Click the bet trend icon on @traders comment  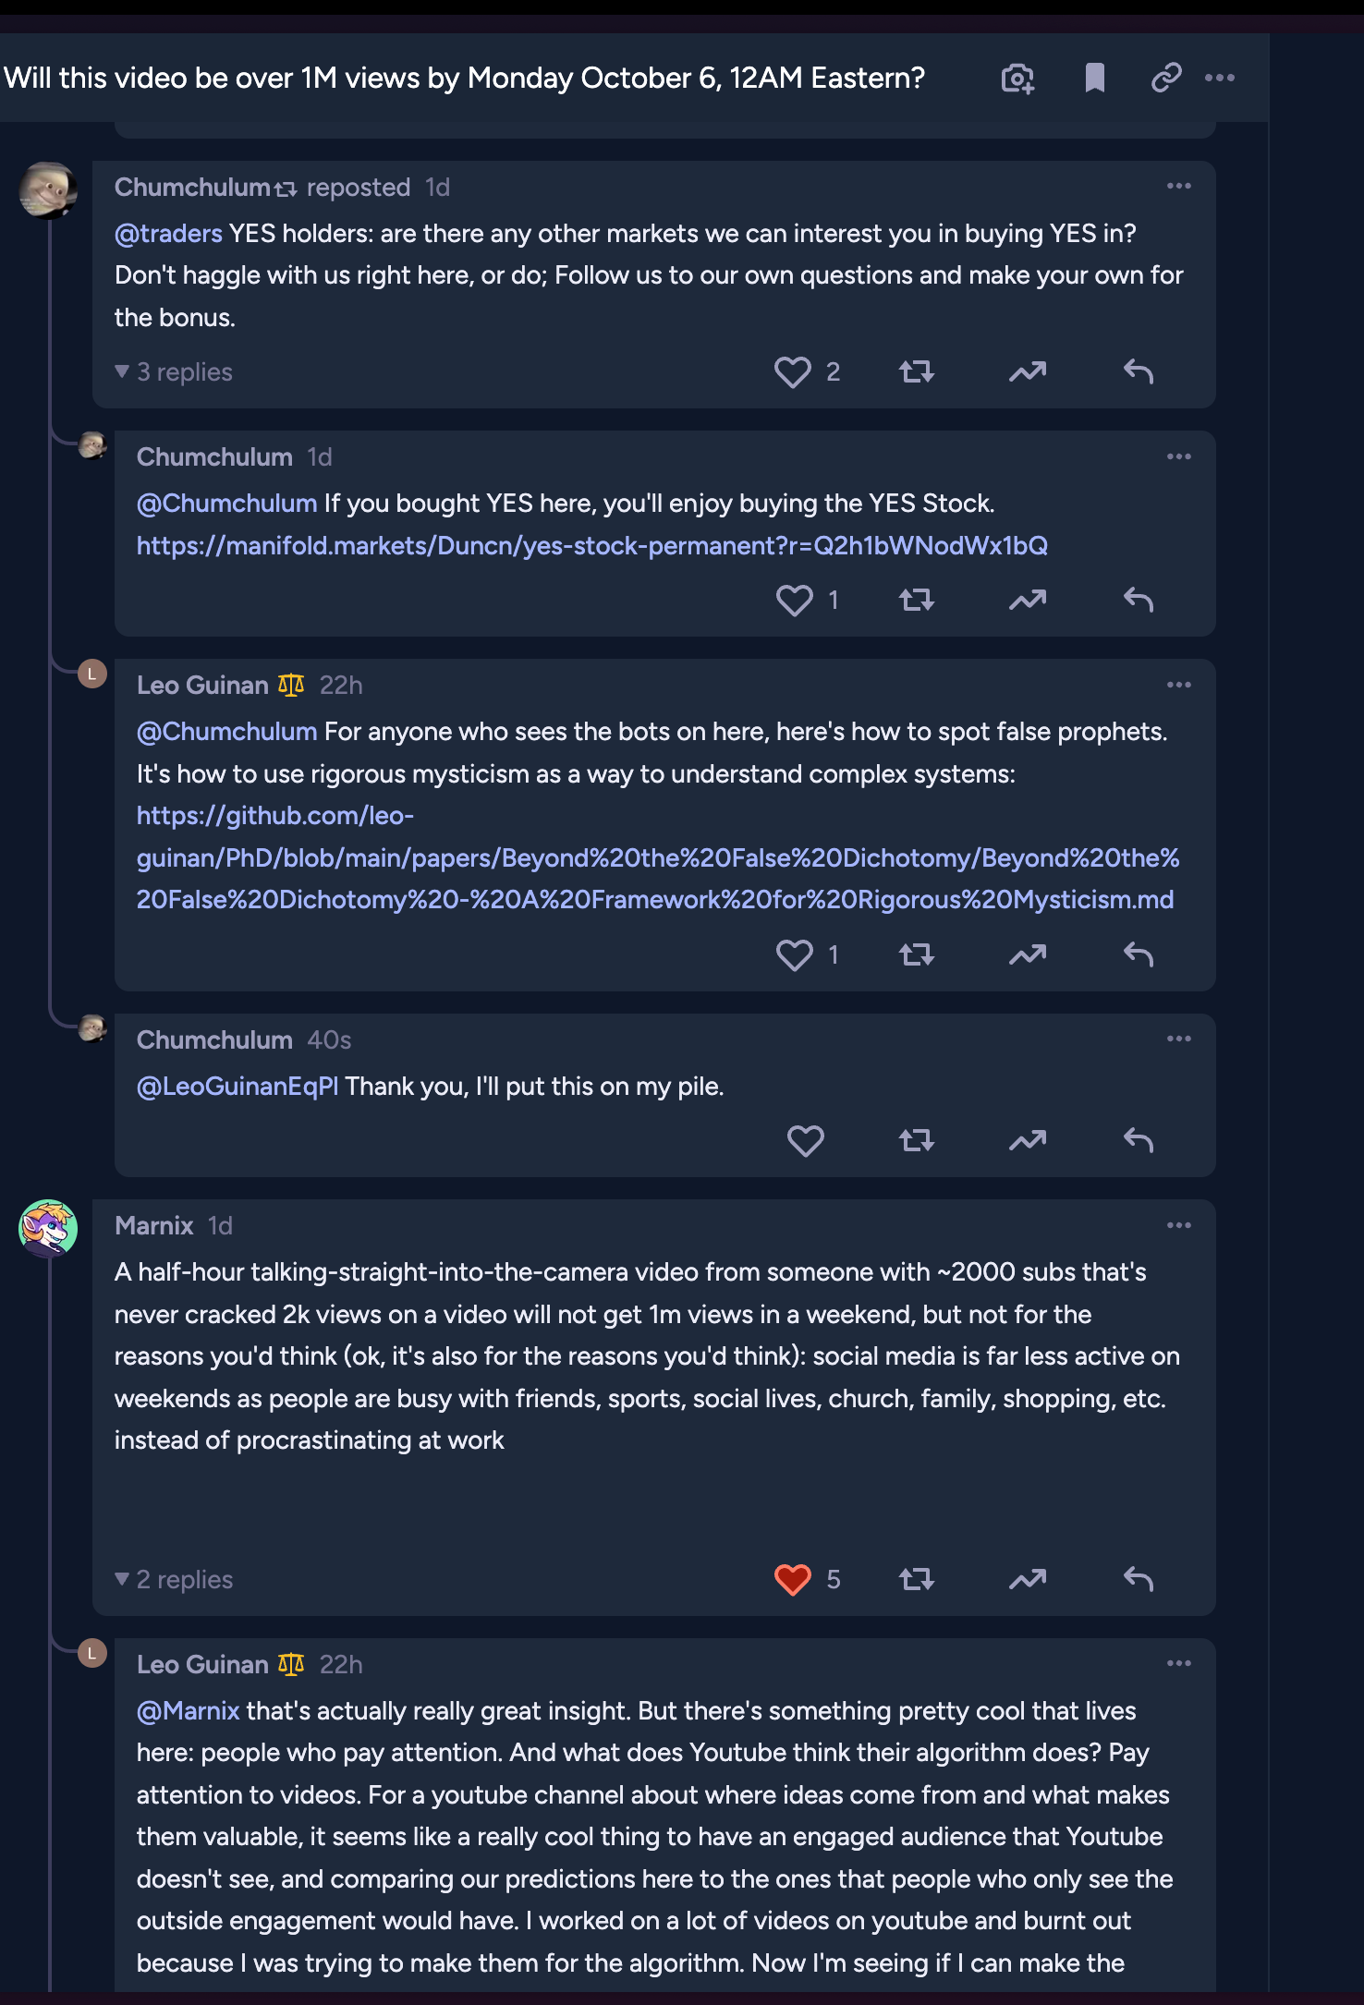[x=1028, y=372]
